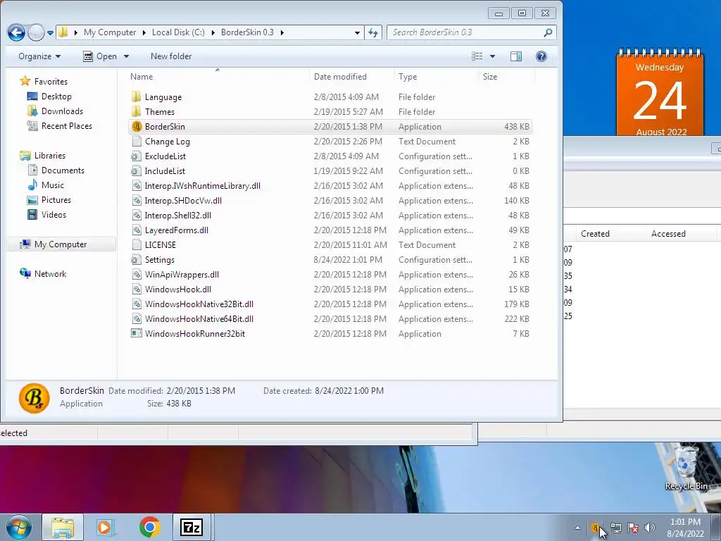Select WindowsHookNative32Bit.dll file

coord(199,304)
